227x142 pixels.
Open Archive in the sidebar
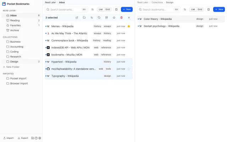click(21, 30)
